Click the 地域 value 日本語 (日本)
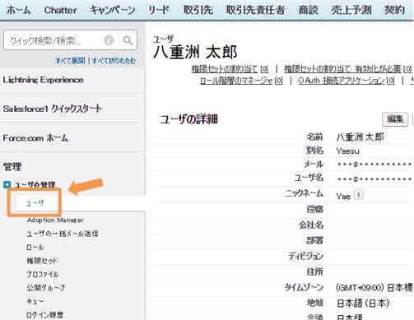The image size is (414, 320). [363, 303]
